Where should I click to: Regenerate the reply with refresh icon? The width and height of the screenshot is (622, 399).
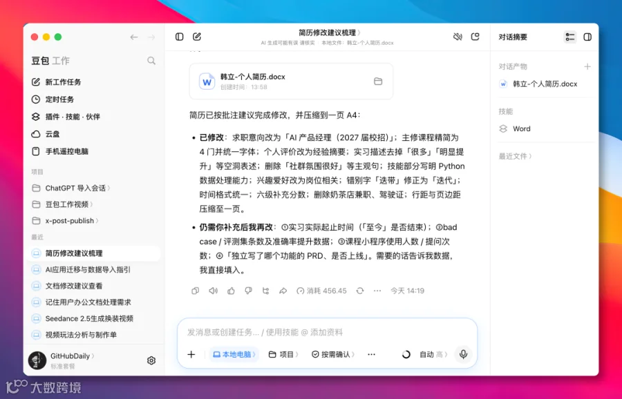pyautogui.click(x=360, y=291)
